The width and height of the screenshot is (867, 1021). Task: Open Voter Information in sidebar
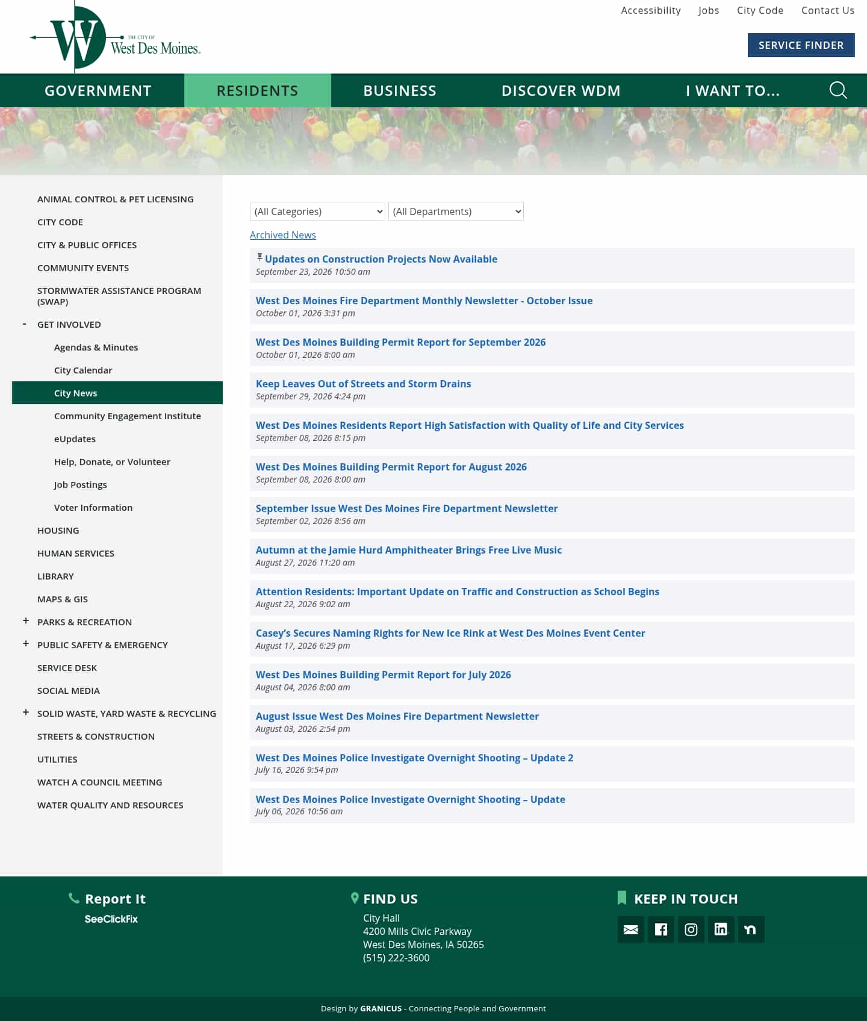[x=93, y=508]
